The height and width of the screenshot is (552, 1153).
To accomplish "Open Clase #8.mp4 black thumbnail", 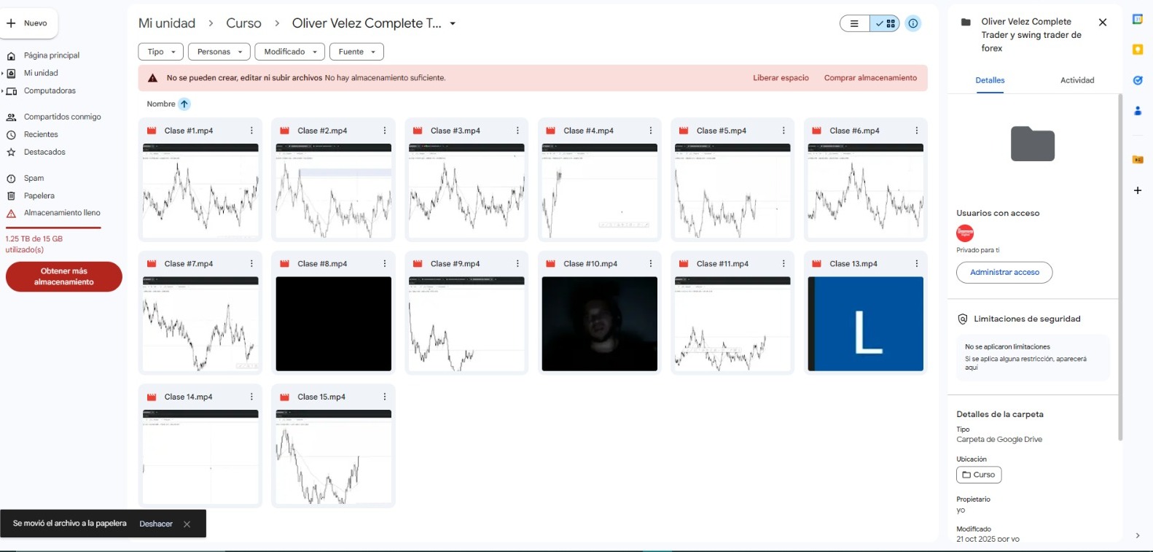I will coord(333,324).
